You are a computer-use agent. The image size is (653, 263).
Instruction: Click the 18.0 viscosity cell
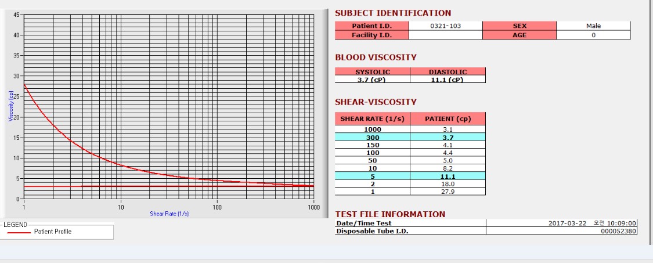tap(448, 184)
